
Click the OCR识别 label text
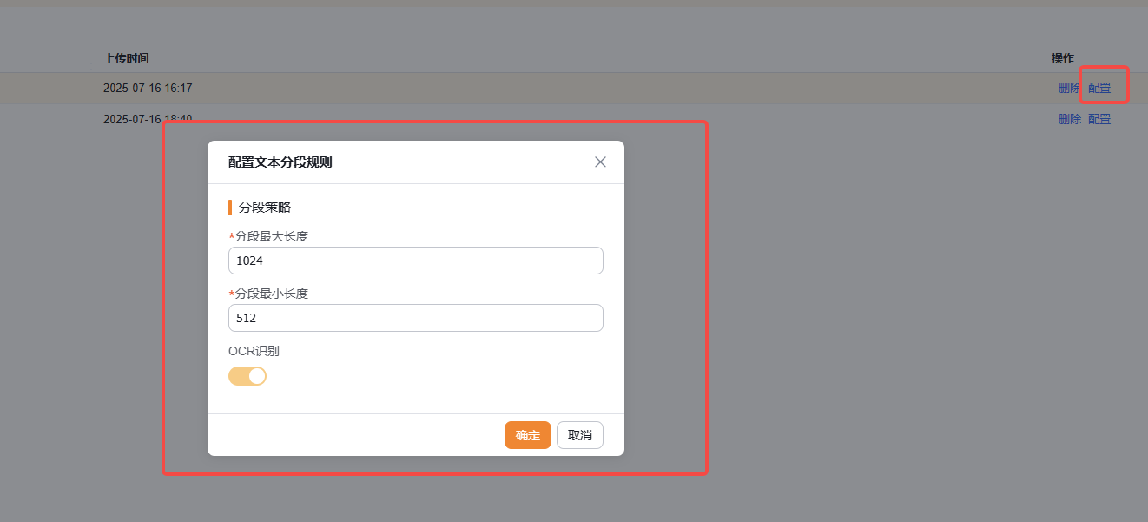pyautogui.click(x=254, y=351)
